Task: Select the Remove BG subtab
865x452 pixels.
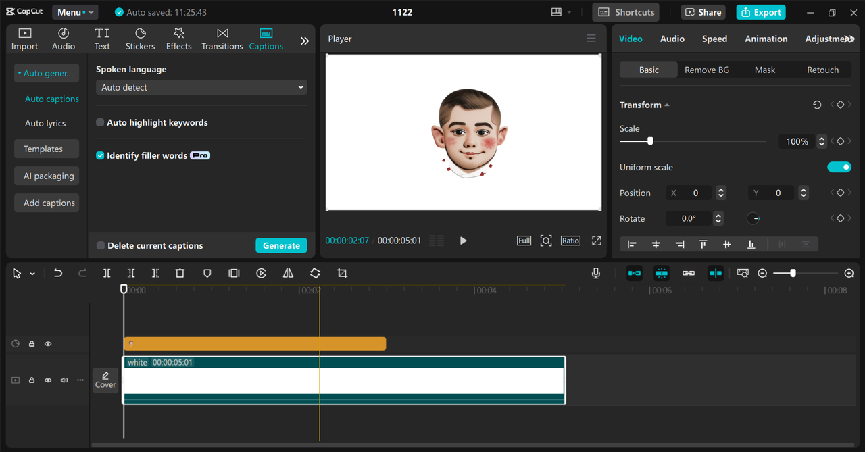Action: 707,70
